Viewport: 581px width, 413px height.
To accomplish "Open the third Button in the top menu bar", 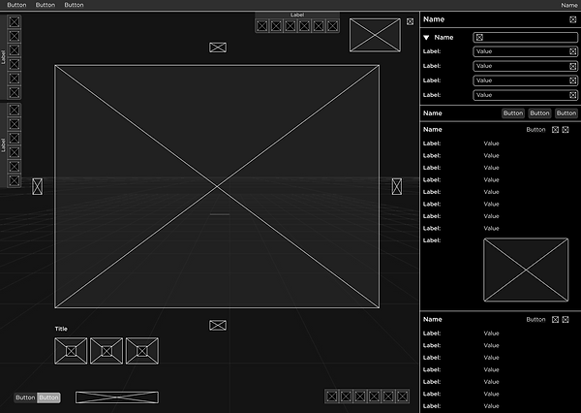I will [x=74, y=5].
